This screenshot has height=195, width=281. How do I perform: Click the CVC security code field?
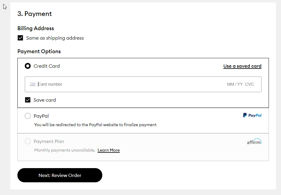(x=249, y=84)
